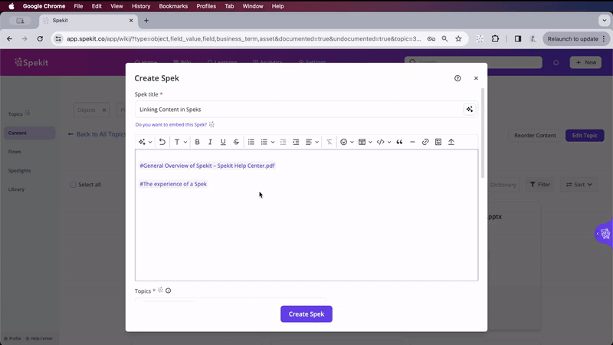Viewport: 613px width, 345px height.
Task: Open the help icon in the Create Spek header
Action: (x=457, y=78)
